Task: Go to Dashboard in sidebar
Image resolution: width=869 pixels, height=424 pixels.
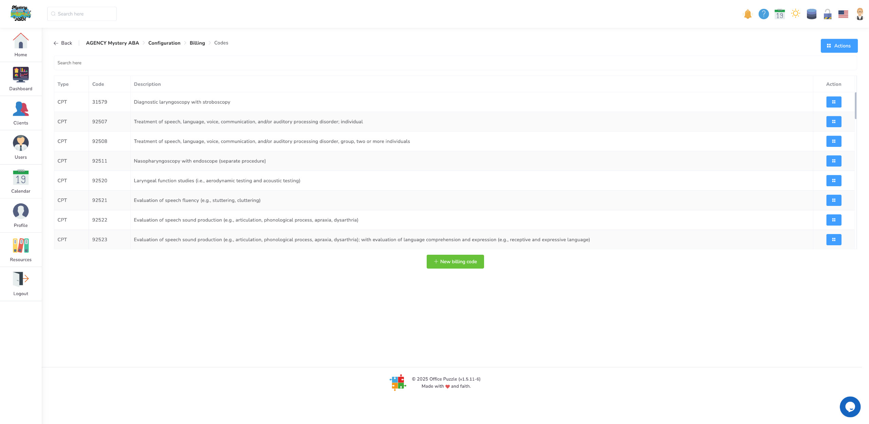Action: (x=21, y=79)
